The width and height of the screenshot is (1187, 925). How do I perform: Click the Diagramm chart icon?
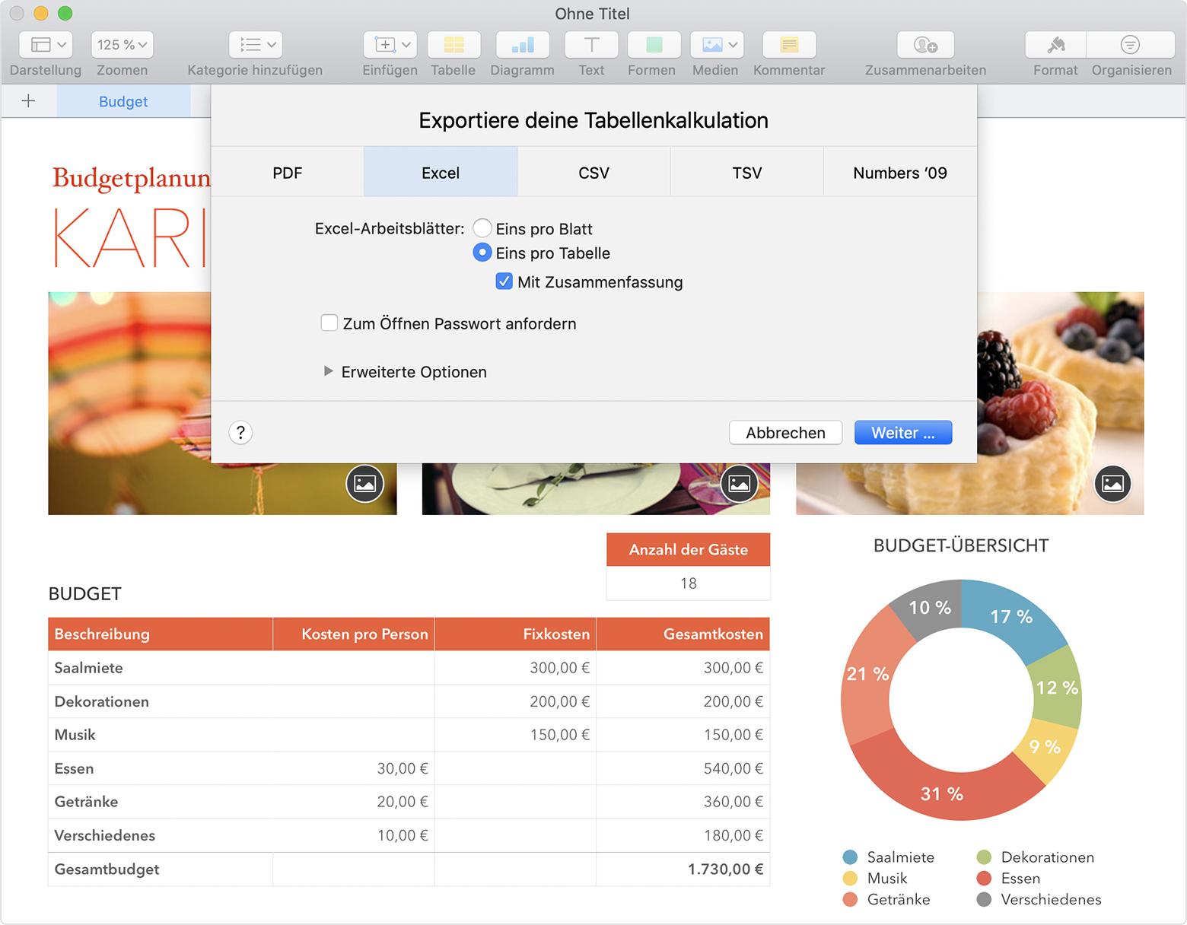click(522, 45)
